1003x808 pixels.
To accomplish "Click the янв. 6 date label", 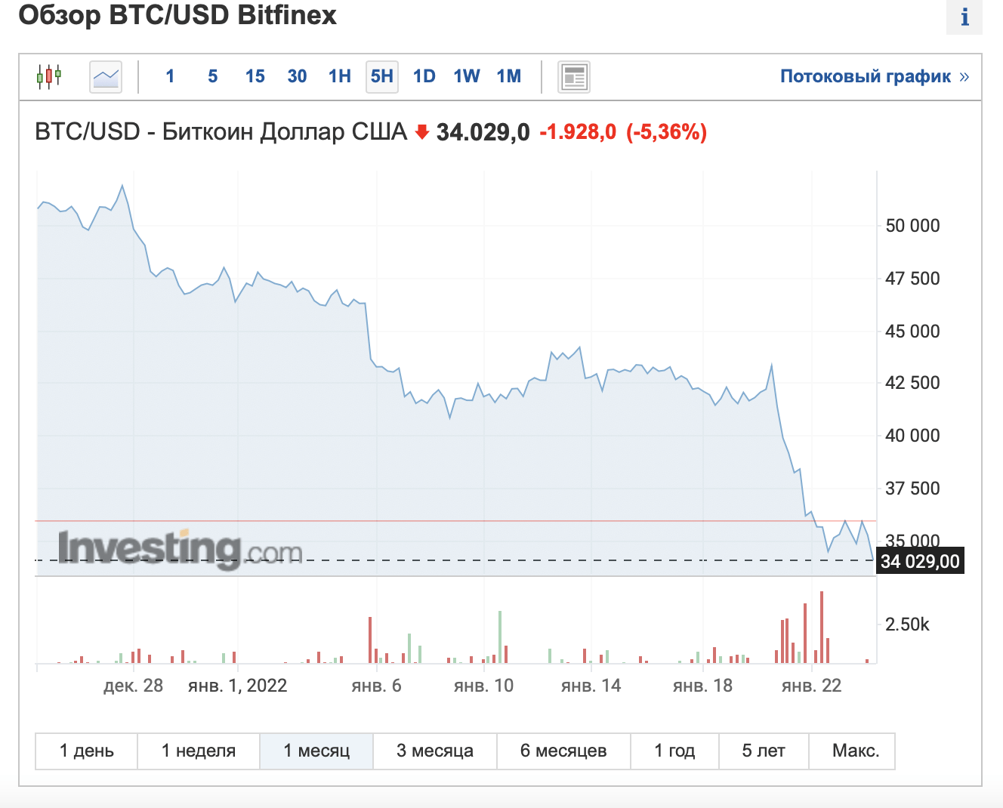I will (x=376, y=686).
